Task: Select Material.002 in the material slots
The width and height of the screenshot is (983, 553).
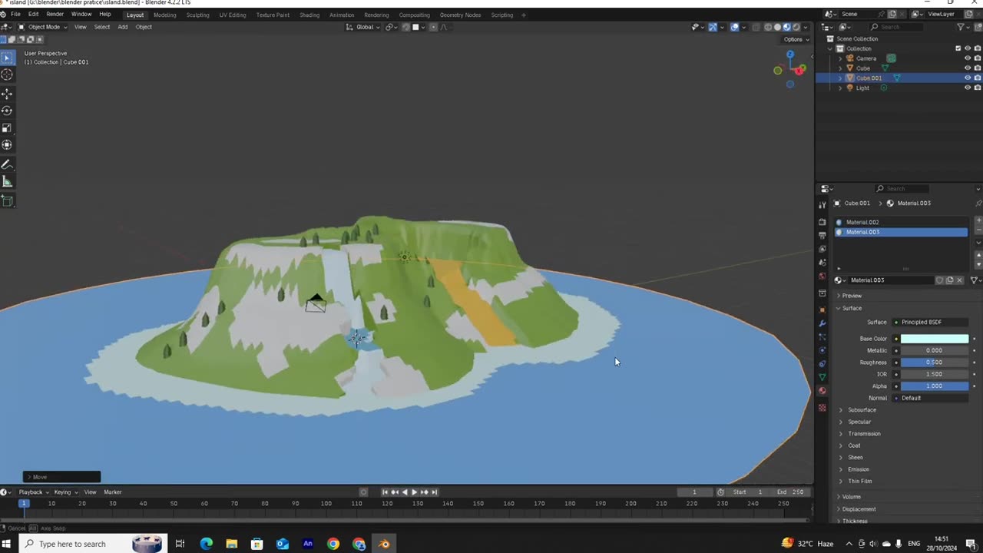Action: pyautogui.click(x=900, y=222)
